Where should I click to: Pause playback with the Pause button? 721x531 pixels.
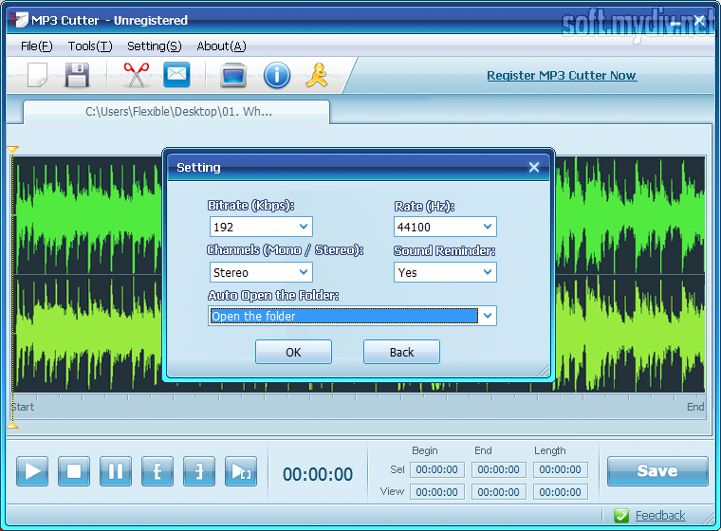point(116,471)
